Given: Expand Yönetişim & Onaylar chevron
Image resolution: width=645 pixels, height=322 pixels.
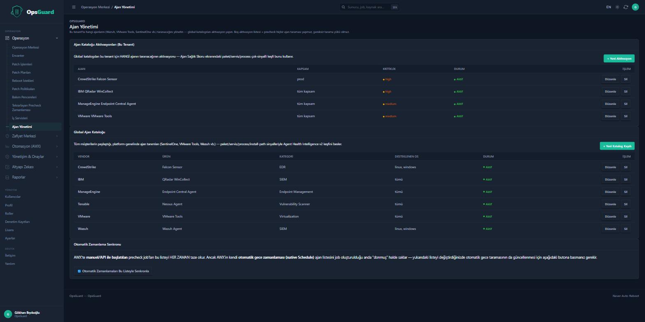Looking at the screenshot, I should coord(57,157).
